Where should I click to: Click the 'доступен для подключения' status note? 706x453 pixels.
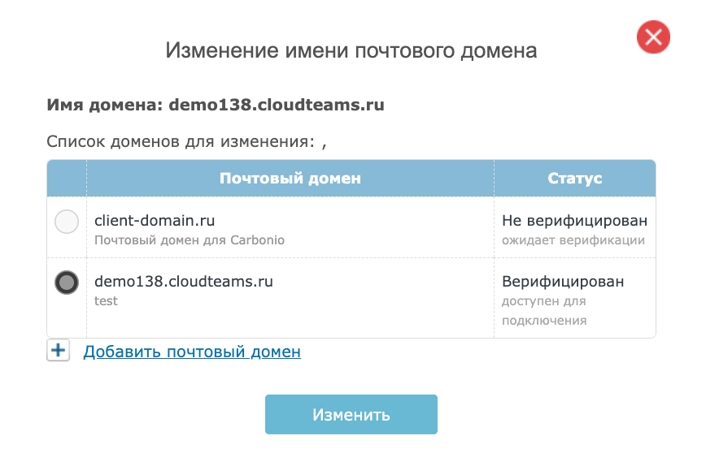pyautogui.click(x=544, y=311)
